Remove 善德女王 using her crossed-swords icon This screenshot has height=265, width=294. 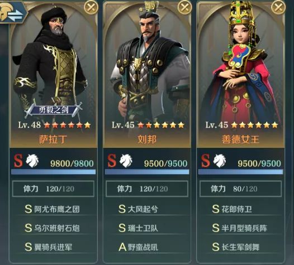[278, 7]
